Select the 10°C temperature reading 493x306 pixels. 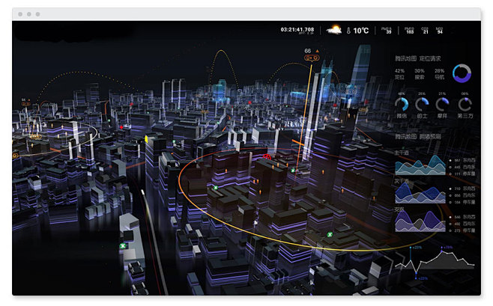(x=360, y=31)
